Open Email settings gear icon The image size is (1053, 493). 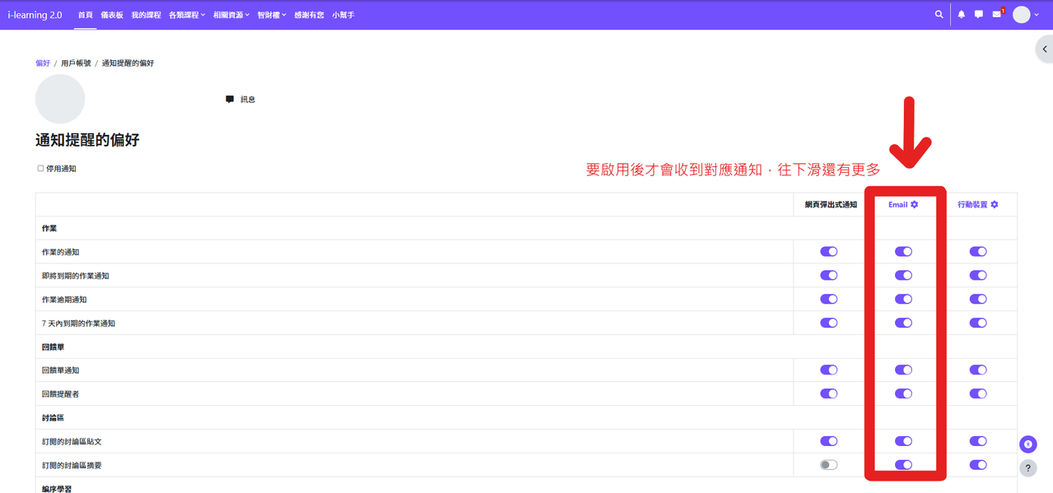pyautogui.click(x=914, y=204)
